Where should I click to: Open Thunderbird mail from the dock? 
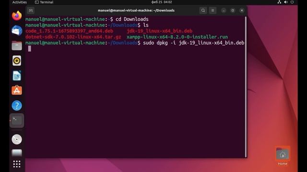click(17, 31)
